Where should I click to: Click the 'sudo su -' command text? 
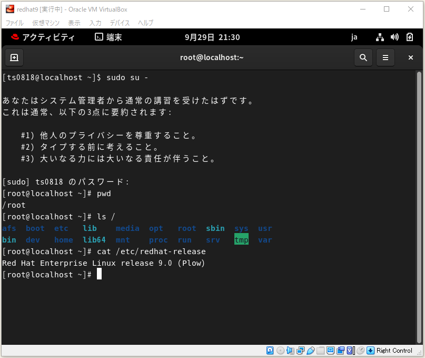(127, 78)
